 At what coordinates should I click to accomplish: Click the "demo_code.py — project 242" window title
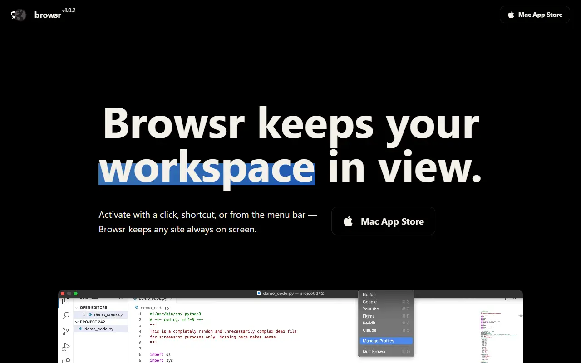[x=293, y=294]
